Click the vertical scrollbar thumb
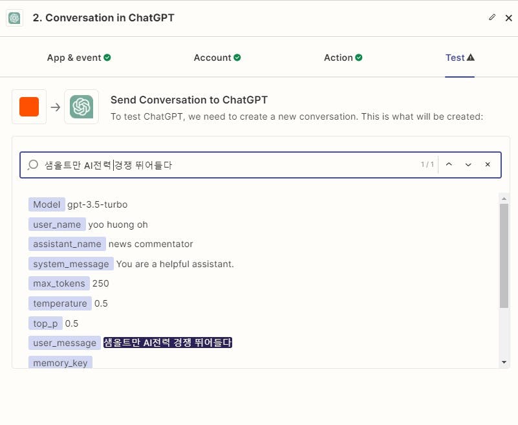 (x=504, y=256)
